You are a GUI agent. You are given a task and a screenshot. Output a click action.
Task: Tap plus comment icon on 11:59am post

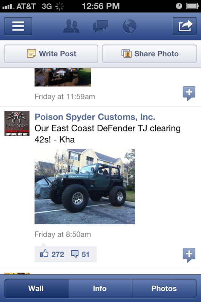point(189,93)
